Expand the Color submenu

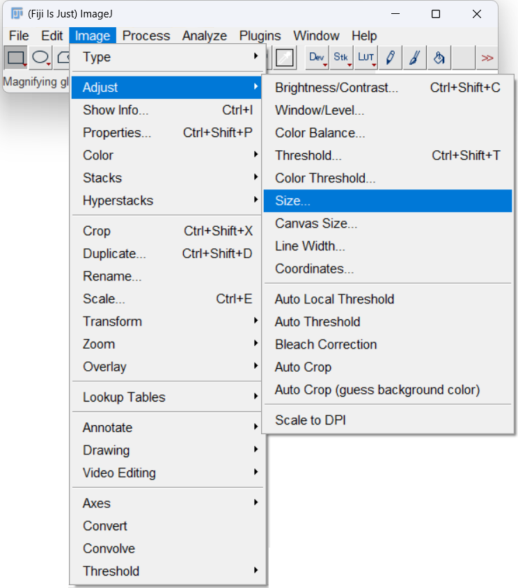pyautogui.click(x=167, y=155)
